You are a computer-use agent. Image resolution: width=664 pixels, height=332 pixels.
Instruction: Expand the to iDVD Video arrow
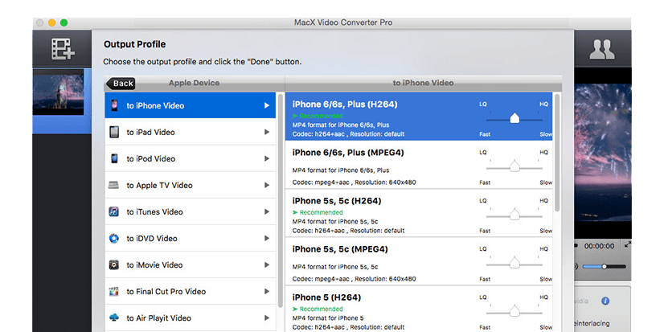pos(267,239)
